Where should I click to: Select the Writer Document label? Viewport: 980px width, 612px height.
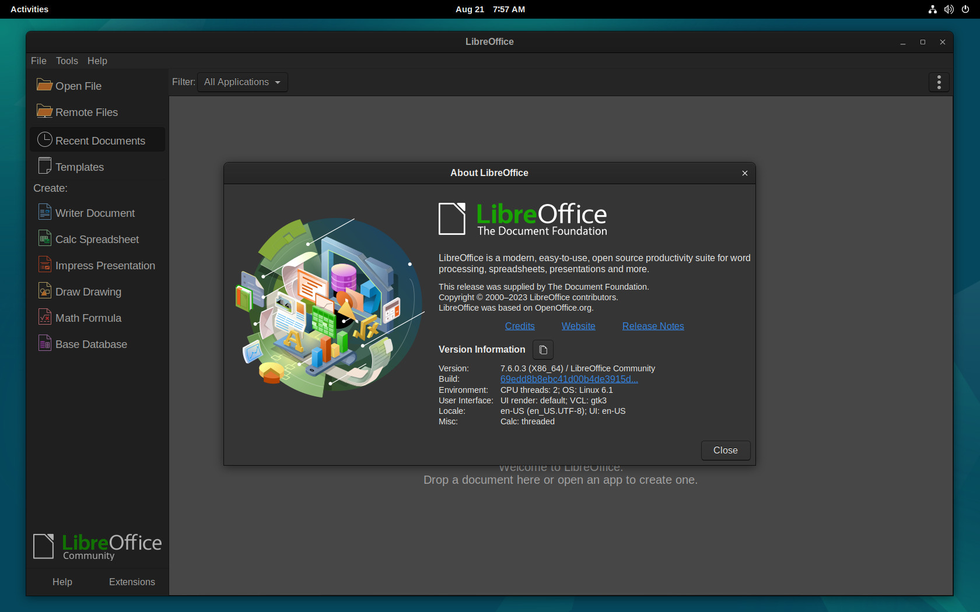click(x=95, y=213)
